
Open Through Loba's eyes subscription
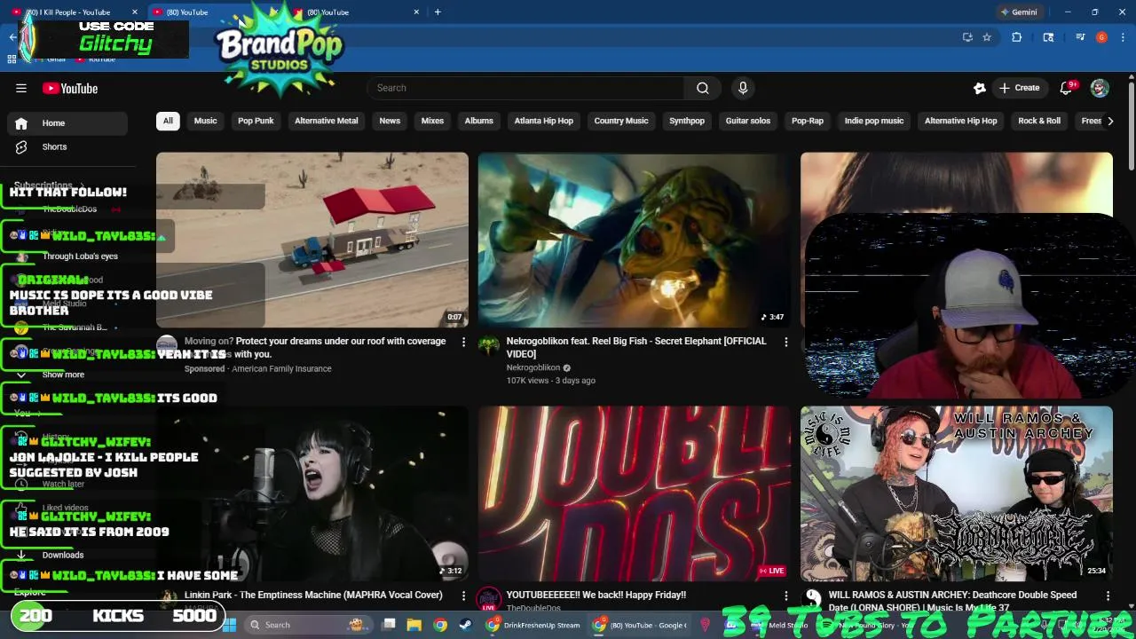tap(80, 256)
